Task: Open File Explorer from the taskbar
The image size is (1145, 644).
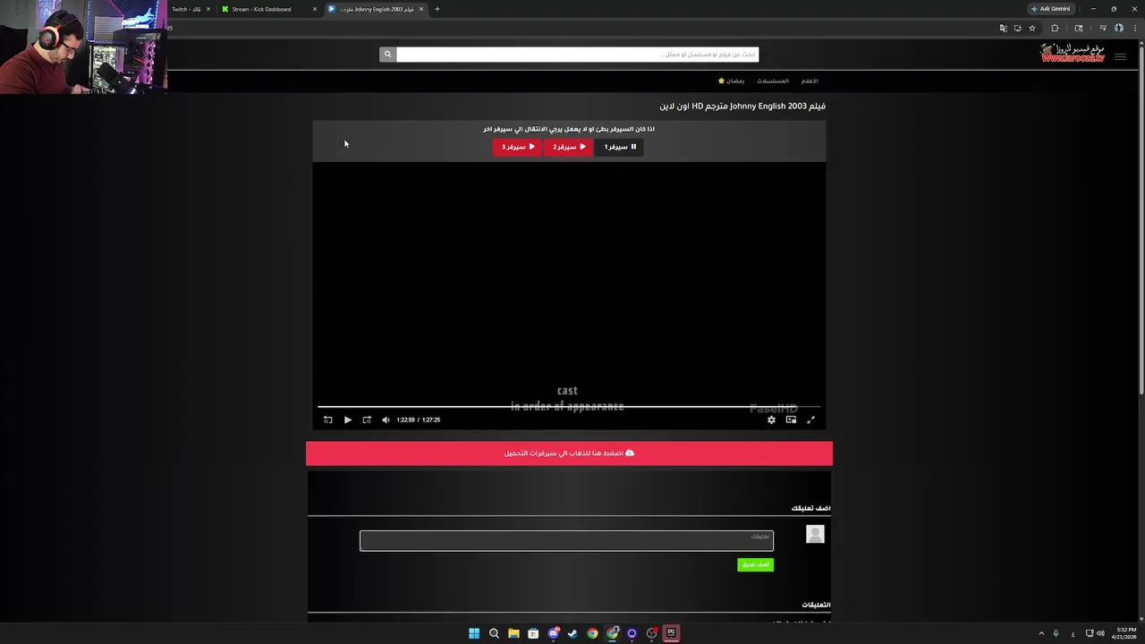Action: [513, 633]
